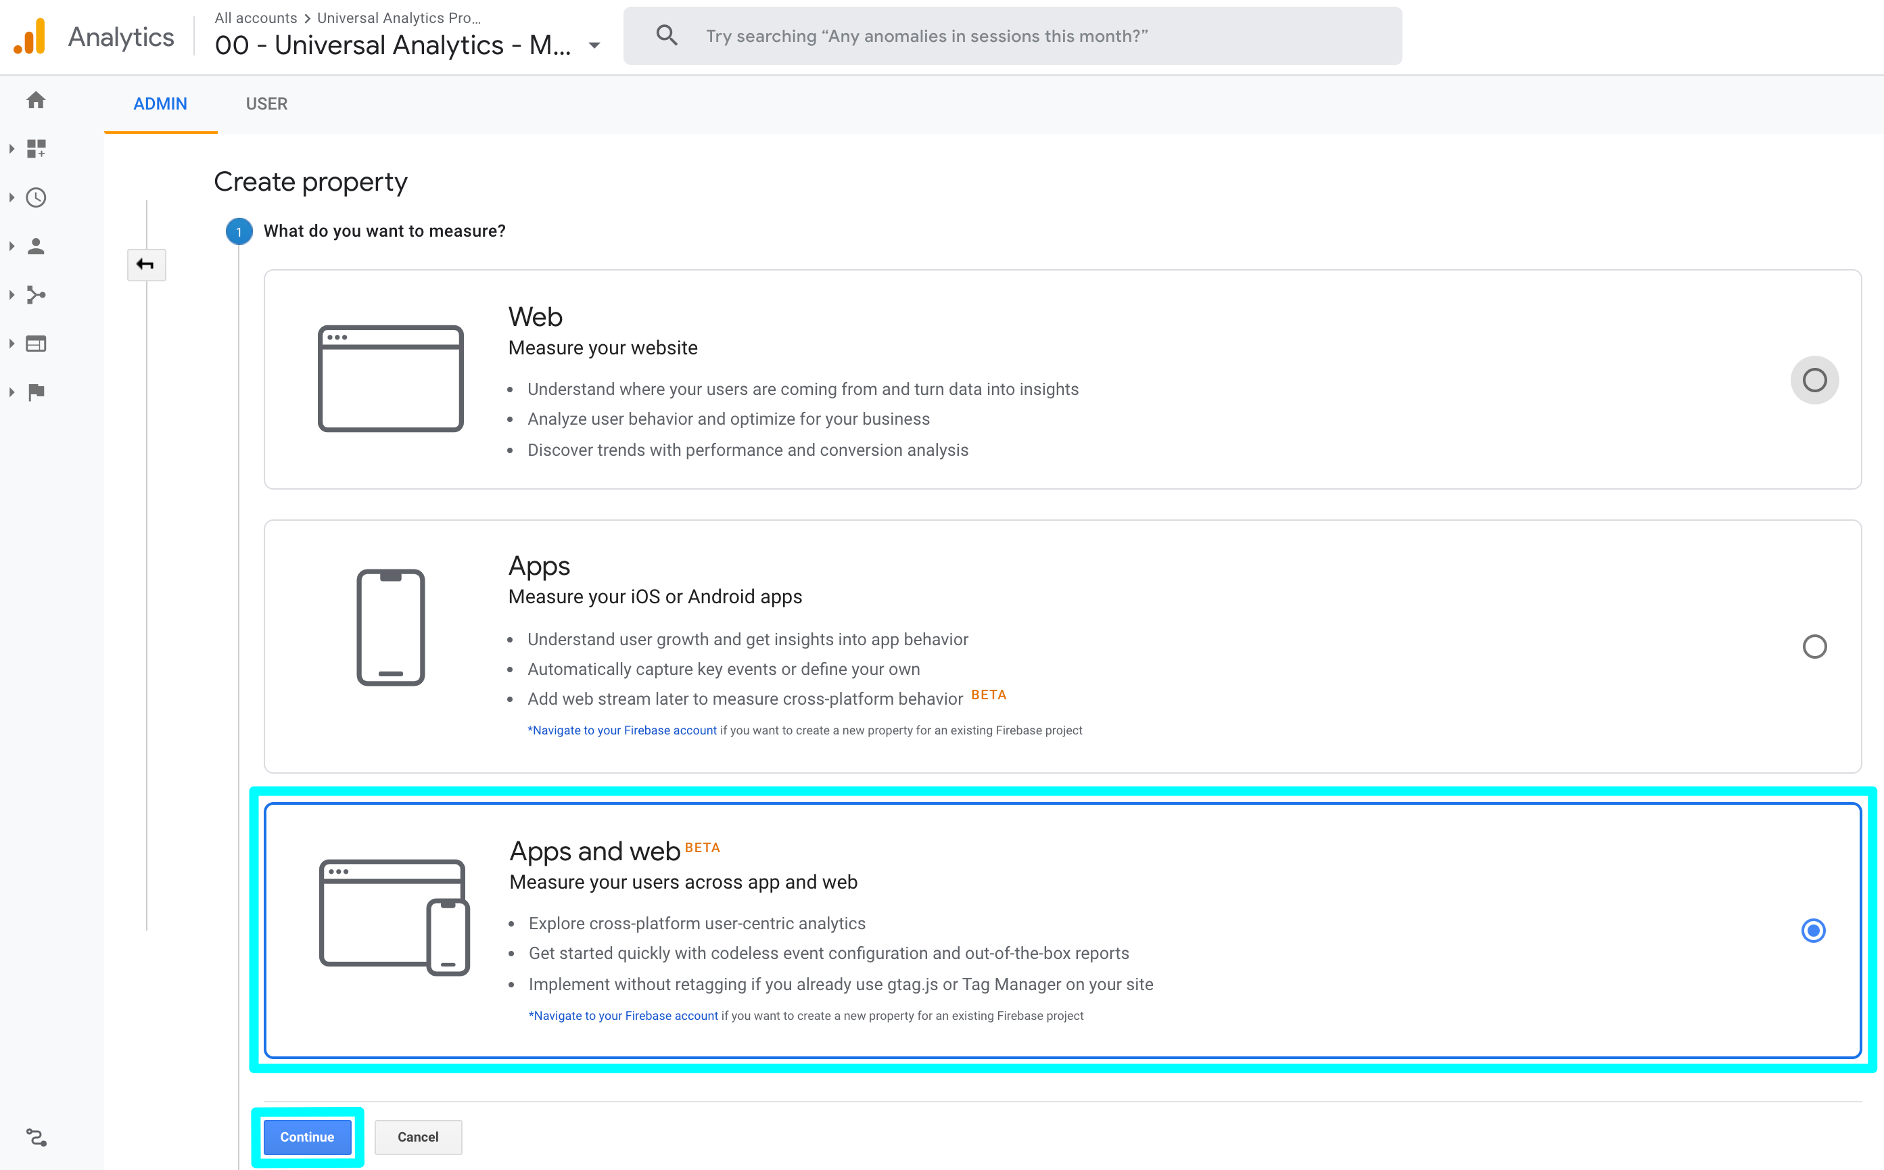The image size is (1884, 1170).
Task: Open Acquisition arrows icon in sidebar
Action: (x=36, y=295)
